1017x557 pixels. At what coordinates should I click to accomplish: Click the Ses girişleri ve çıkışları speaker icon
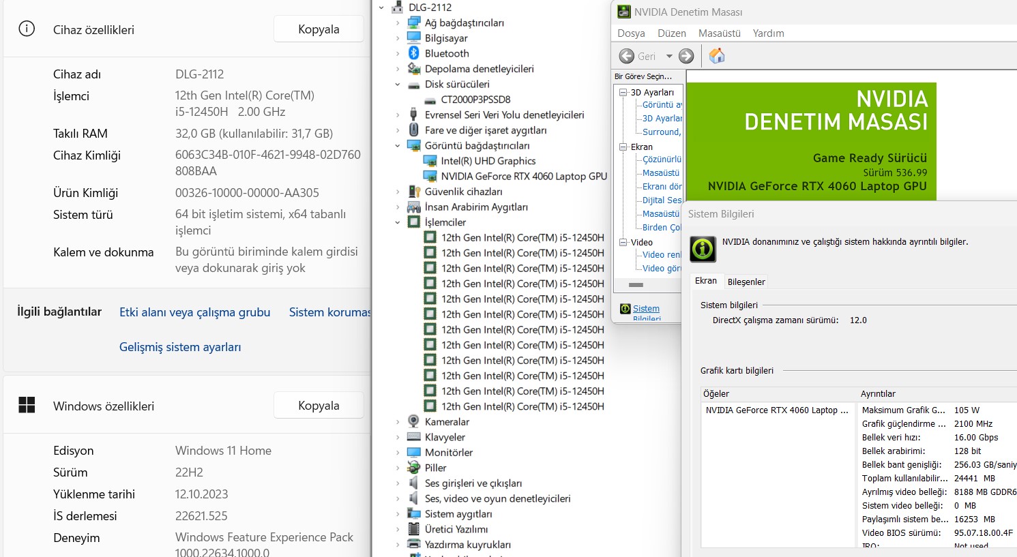point(413,483)
